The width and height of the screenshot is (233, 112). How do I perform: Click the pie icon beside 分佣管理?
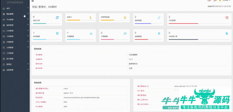(x=4, y=48)
